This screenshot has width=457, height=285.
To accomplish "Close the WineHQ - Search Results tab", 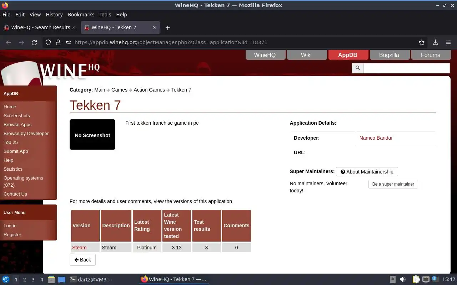I will (74, 27).
